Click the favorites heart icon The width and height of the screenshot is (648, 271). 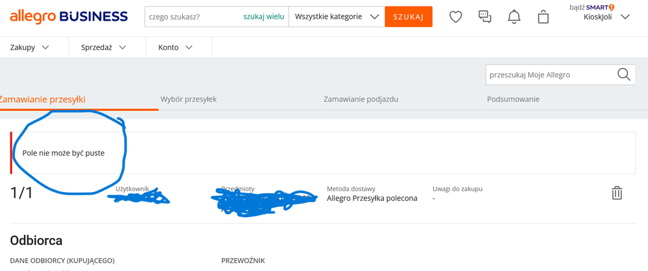pos(456,17)
